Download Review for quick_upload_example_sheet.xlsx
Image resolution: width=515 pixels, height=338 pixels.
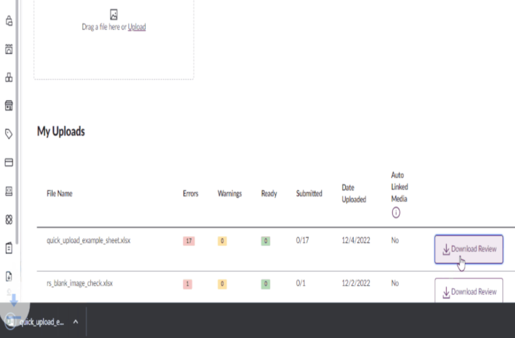[468, 249]
